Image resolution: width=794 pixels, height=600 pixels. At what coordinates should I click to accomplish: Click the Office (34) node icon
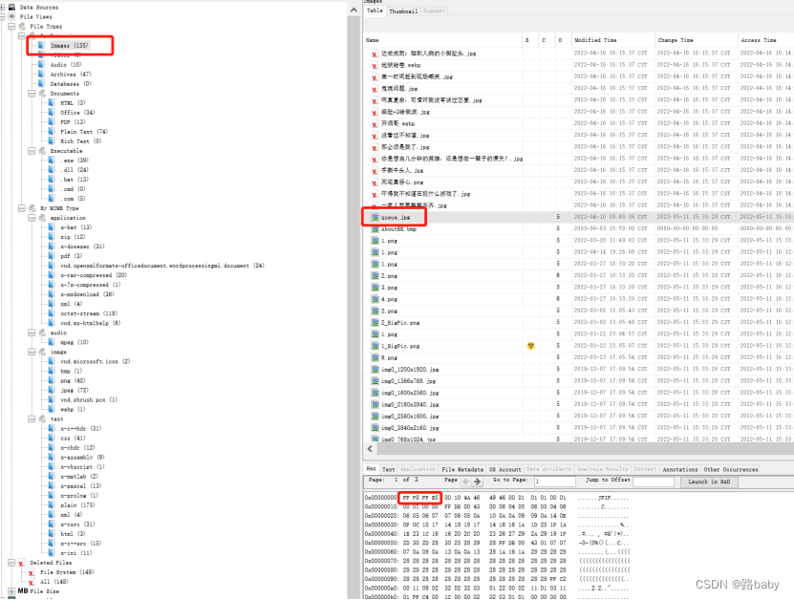coord(52,113)
